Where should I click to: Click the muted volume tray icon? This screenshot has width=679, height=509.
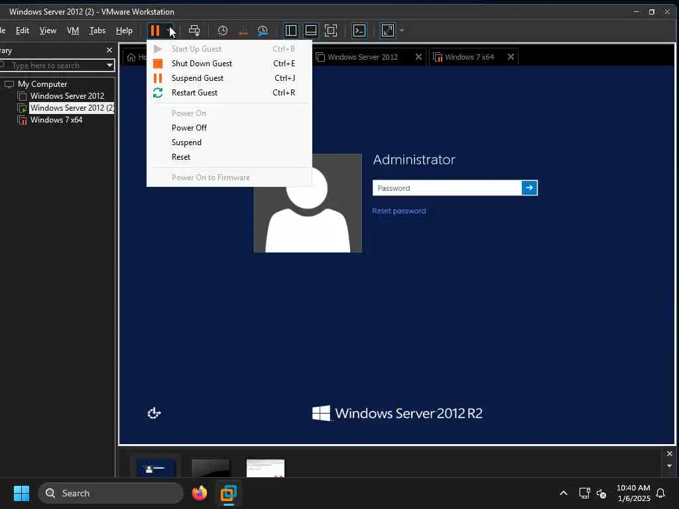pos(601,493)
